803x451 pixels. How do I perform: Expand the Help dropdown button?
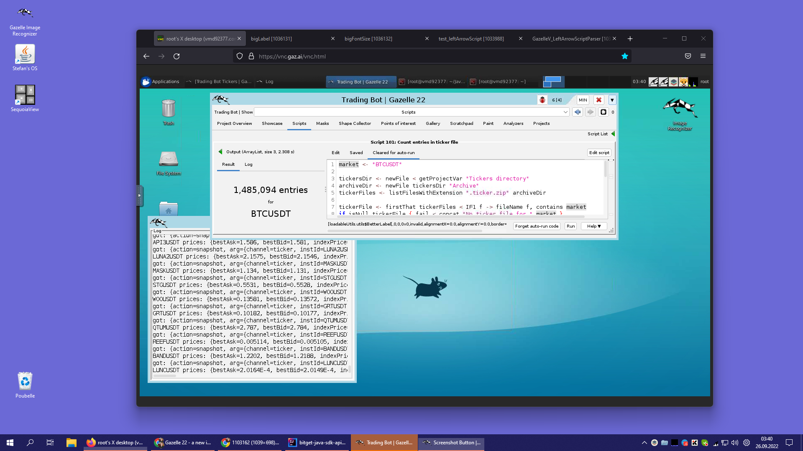click(593, 226)
